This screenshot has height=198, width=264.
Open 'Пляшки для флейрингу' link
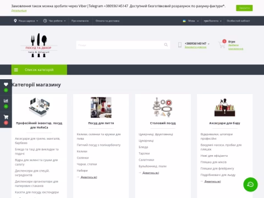tap(217, 168)
